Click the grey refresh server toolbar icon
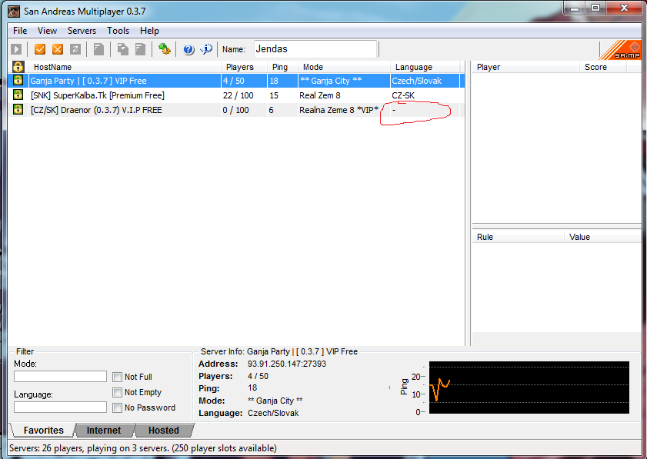647x459 pixels. click(x=75, y=49)
